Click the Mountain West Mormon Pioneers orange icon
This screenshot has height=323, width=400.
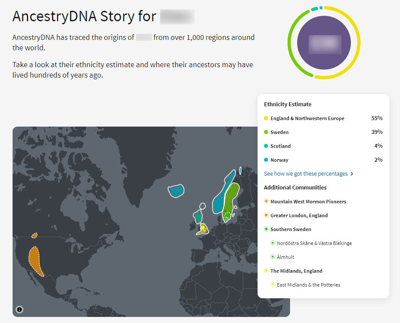pos(266,201)
